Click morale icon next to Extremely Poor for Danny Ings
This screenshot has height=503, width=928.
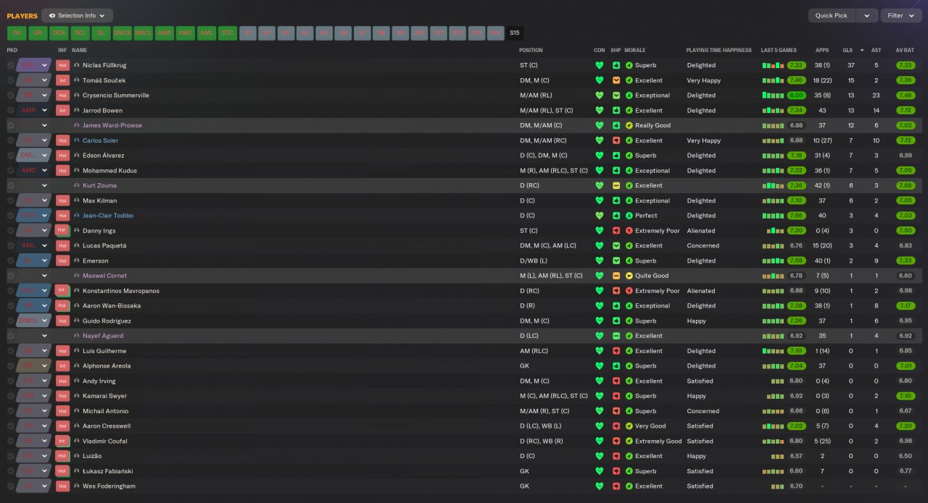[x=629, y=231]
